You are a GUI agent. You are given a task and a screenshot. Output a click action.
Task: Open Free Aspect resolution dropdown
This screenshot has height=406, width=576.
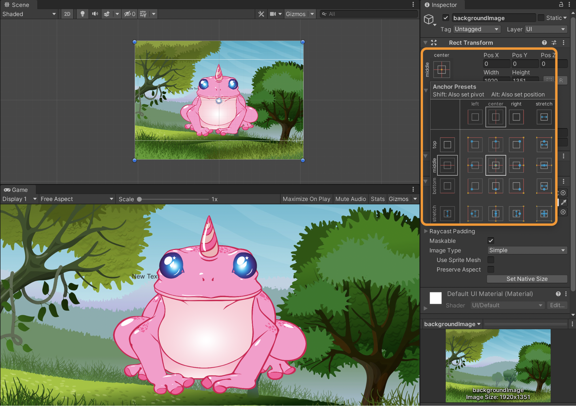(76, 199)
